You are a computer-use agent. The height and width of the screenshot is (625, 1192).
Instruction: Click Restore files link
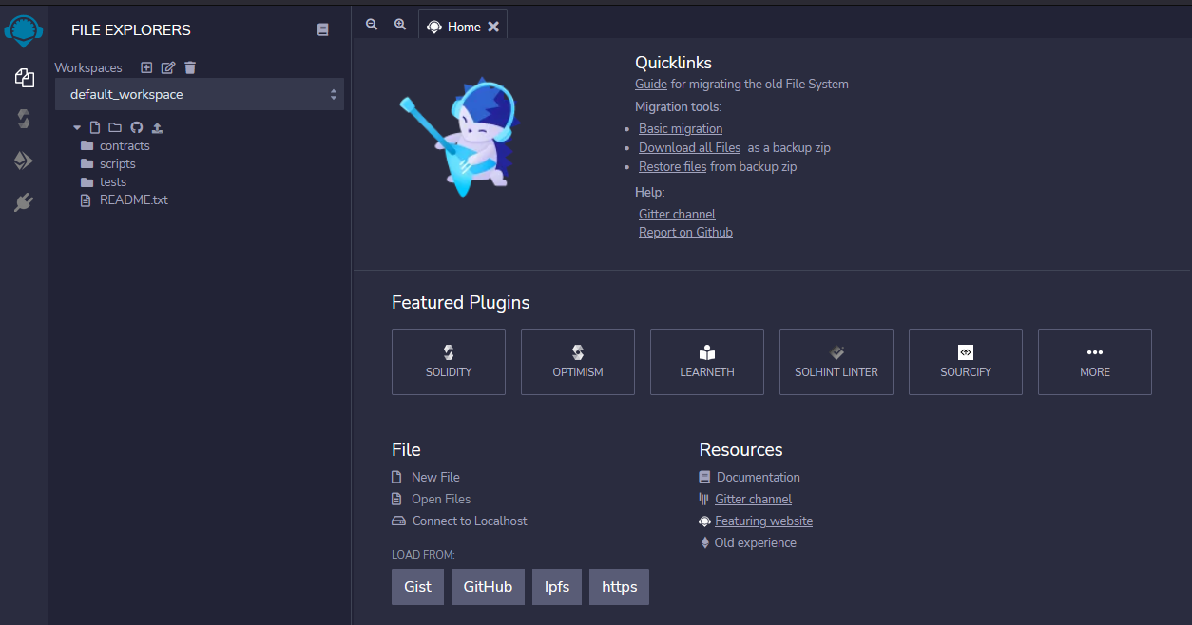(x=673, y=166)
